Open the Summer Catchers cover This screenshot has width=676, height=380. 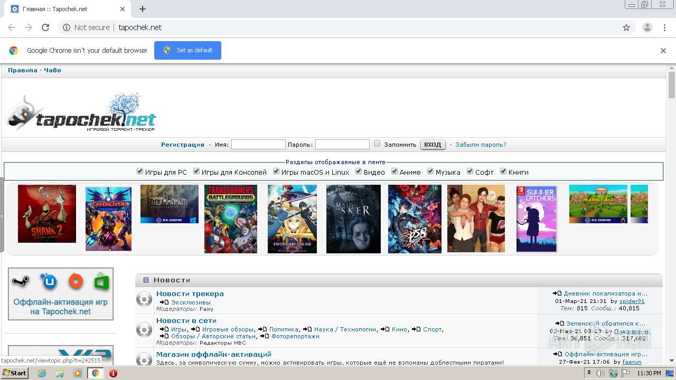(x=537, y=218)
